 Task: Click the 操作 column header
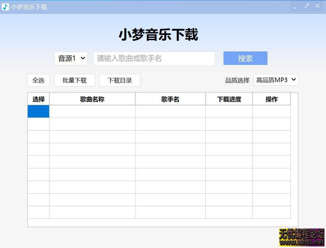tap(271, 99)
